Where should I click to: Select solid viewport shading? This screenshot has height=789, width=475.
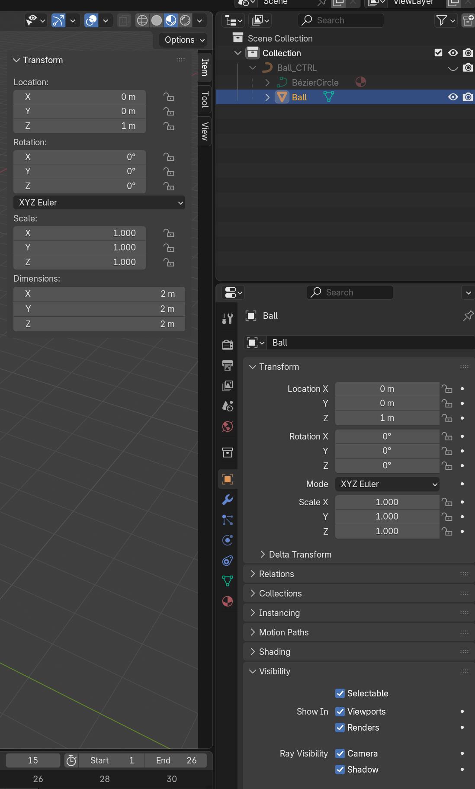point(157,20)
